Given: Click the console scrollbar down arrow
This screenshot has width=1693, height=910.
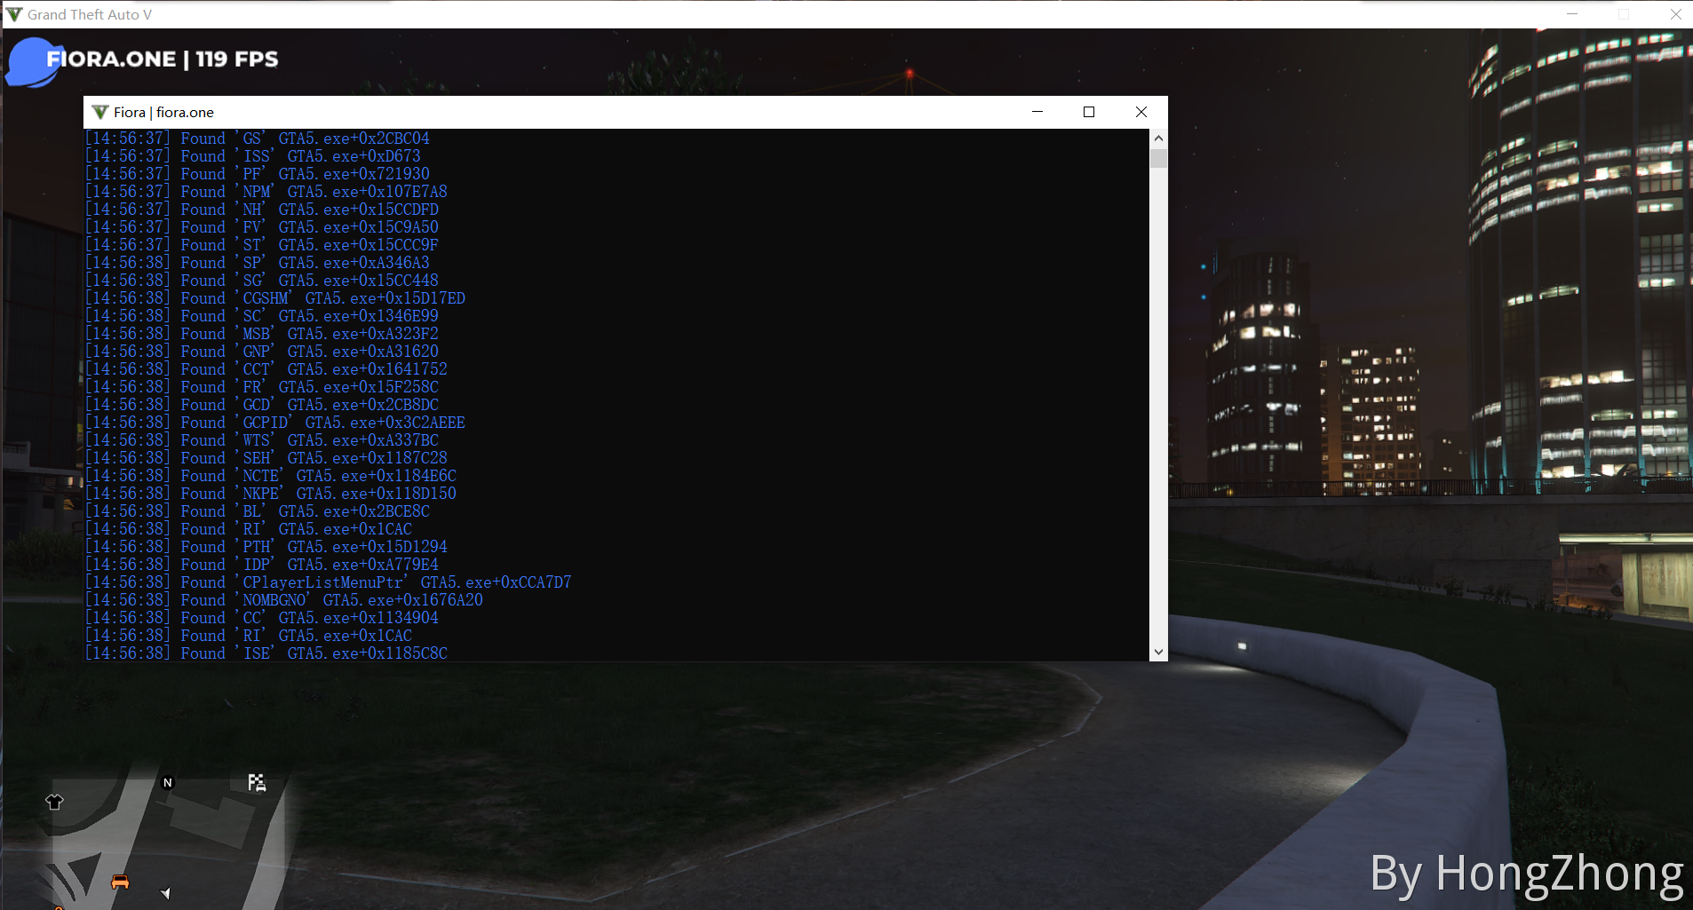Looking at the screenshot, I should coord(1158,652).
